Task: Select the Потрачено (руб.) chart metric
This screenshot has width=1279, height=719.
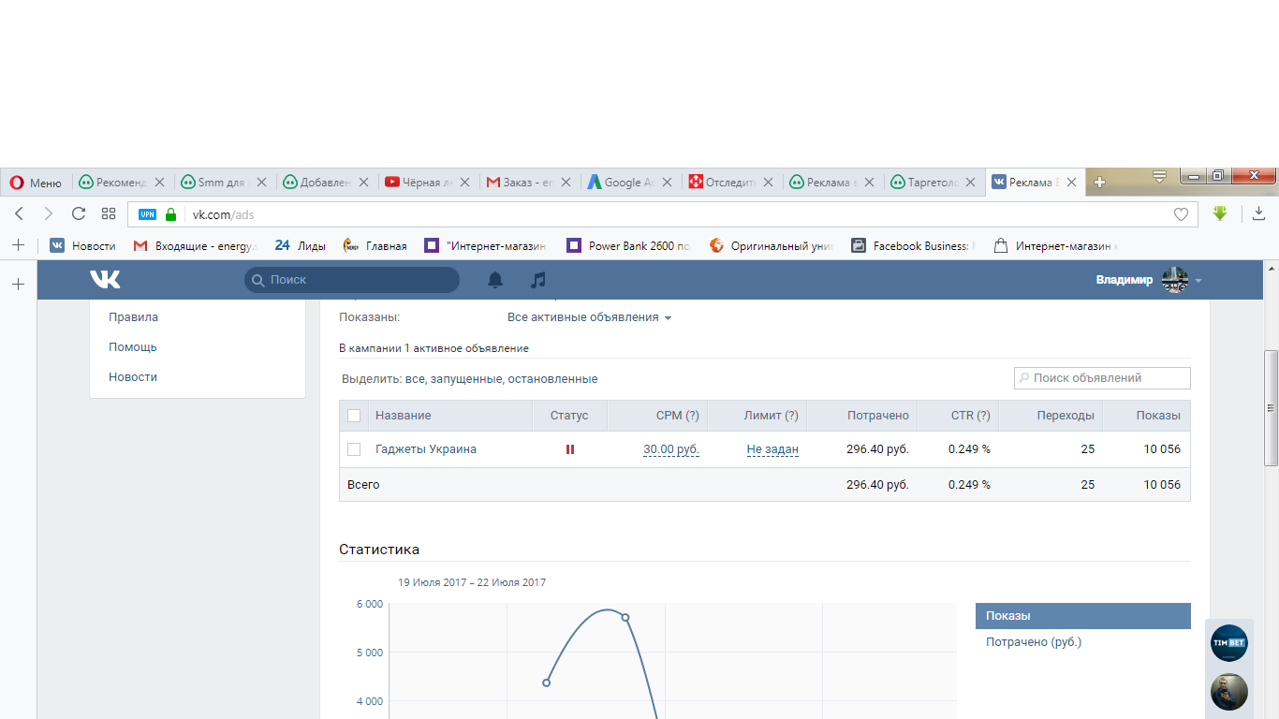Action: (1034, 642)
